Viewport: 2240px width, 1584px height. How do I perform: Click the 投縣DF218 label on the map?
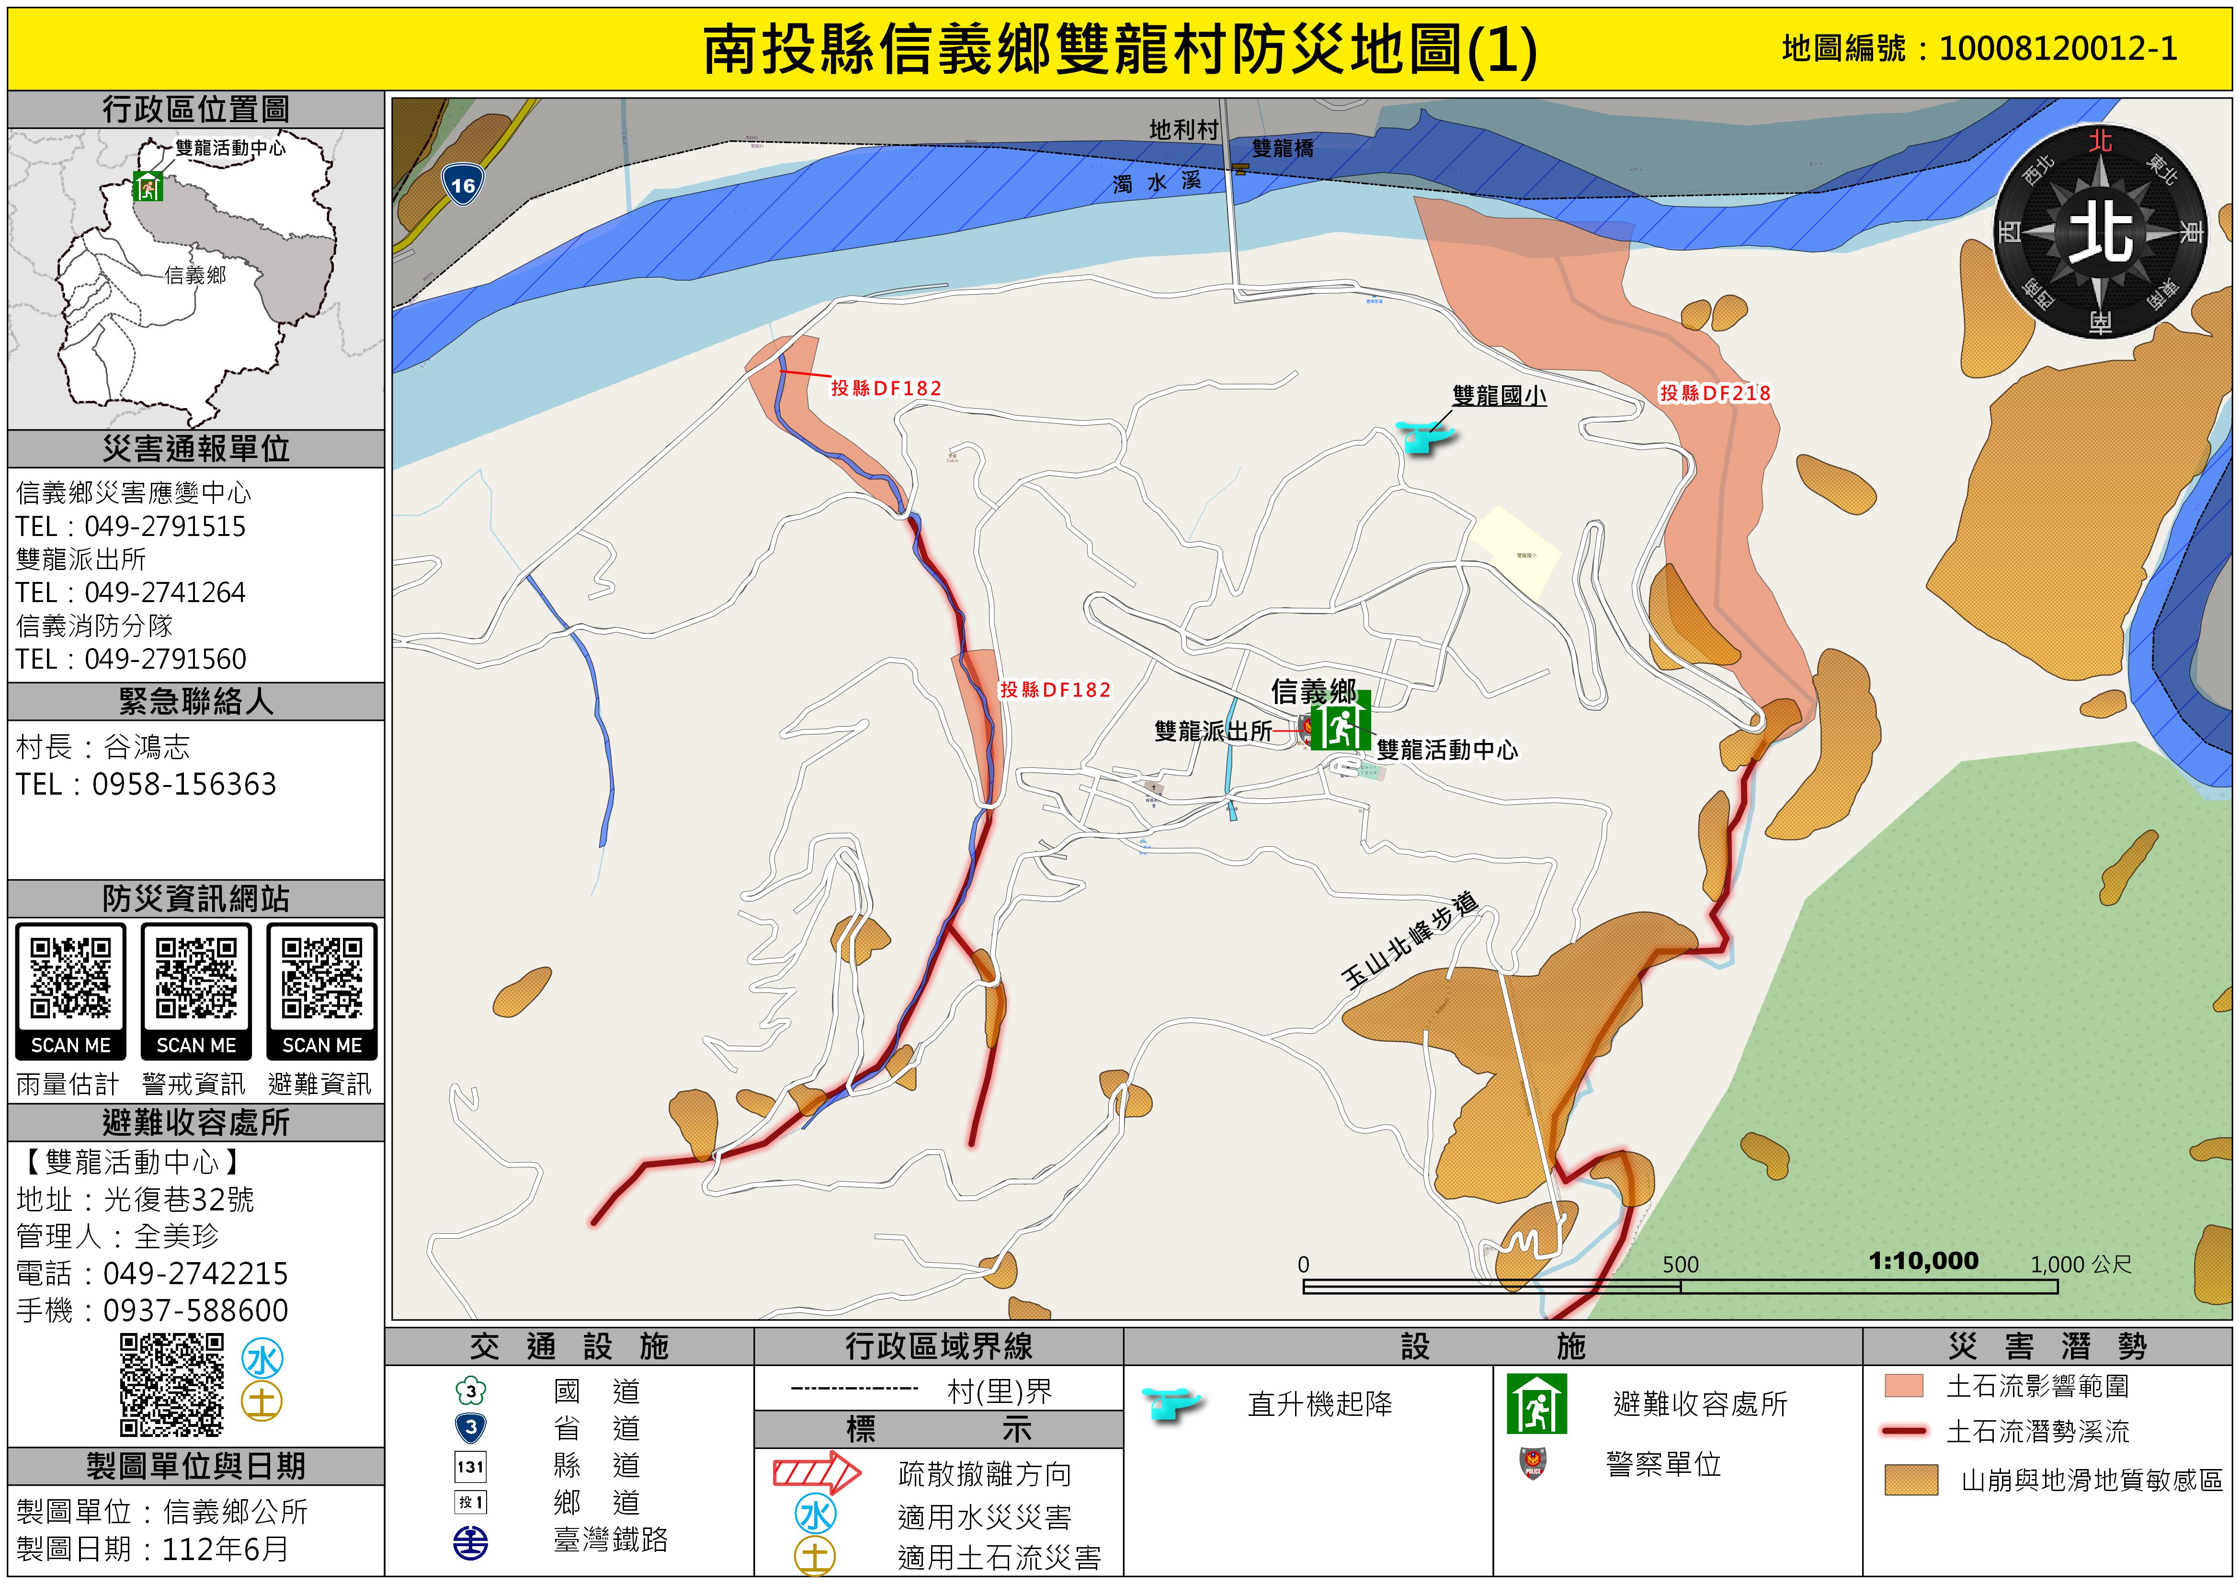[x=1714, y=393]
